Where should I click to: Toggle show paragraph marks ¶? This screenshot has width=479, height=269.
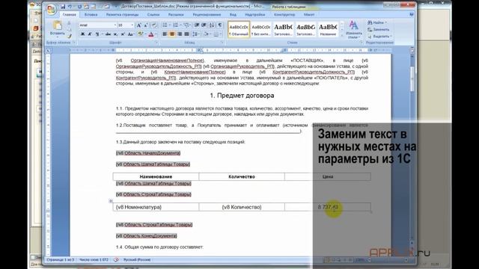pyautogui.click(x=219, y=25)
